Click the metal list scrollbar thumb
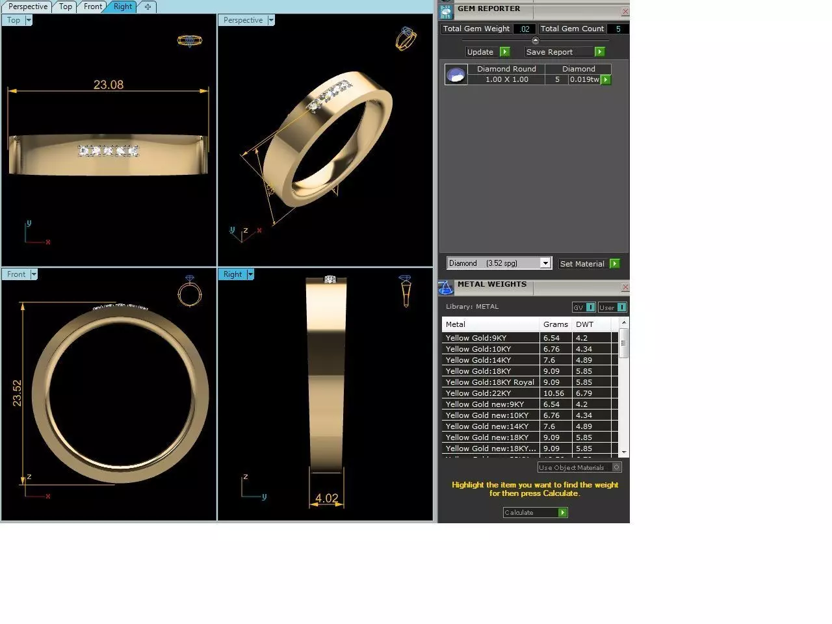 (x=624, y=343)
